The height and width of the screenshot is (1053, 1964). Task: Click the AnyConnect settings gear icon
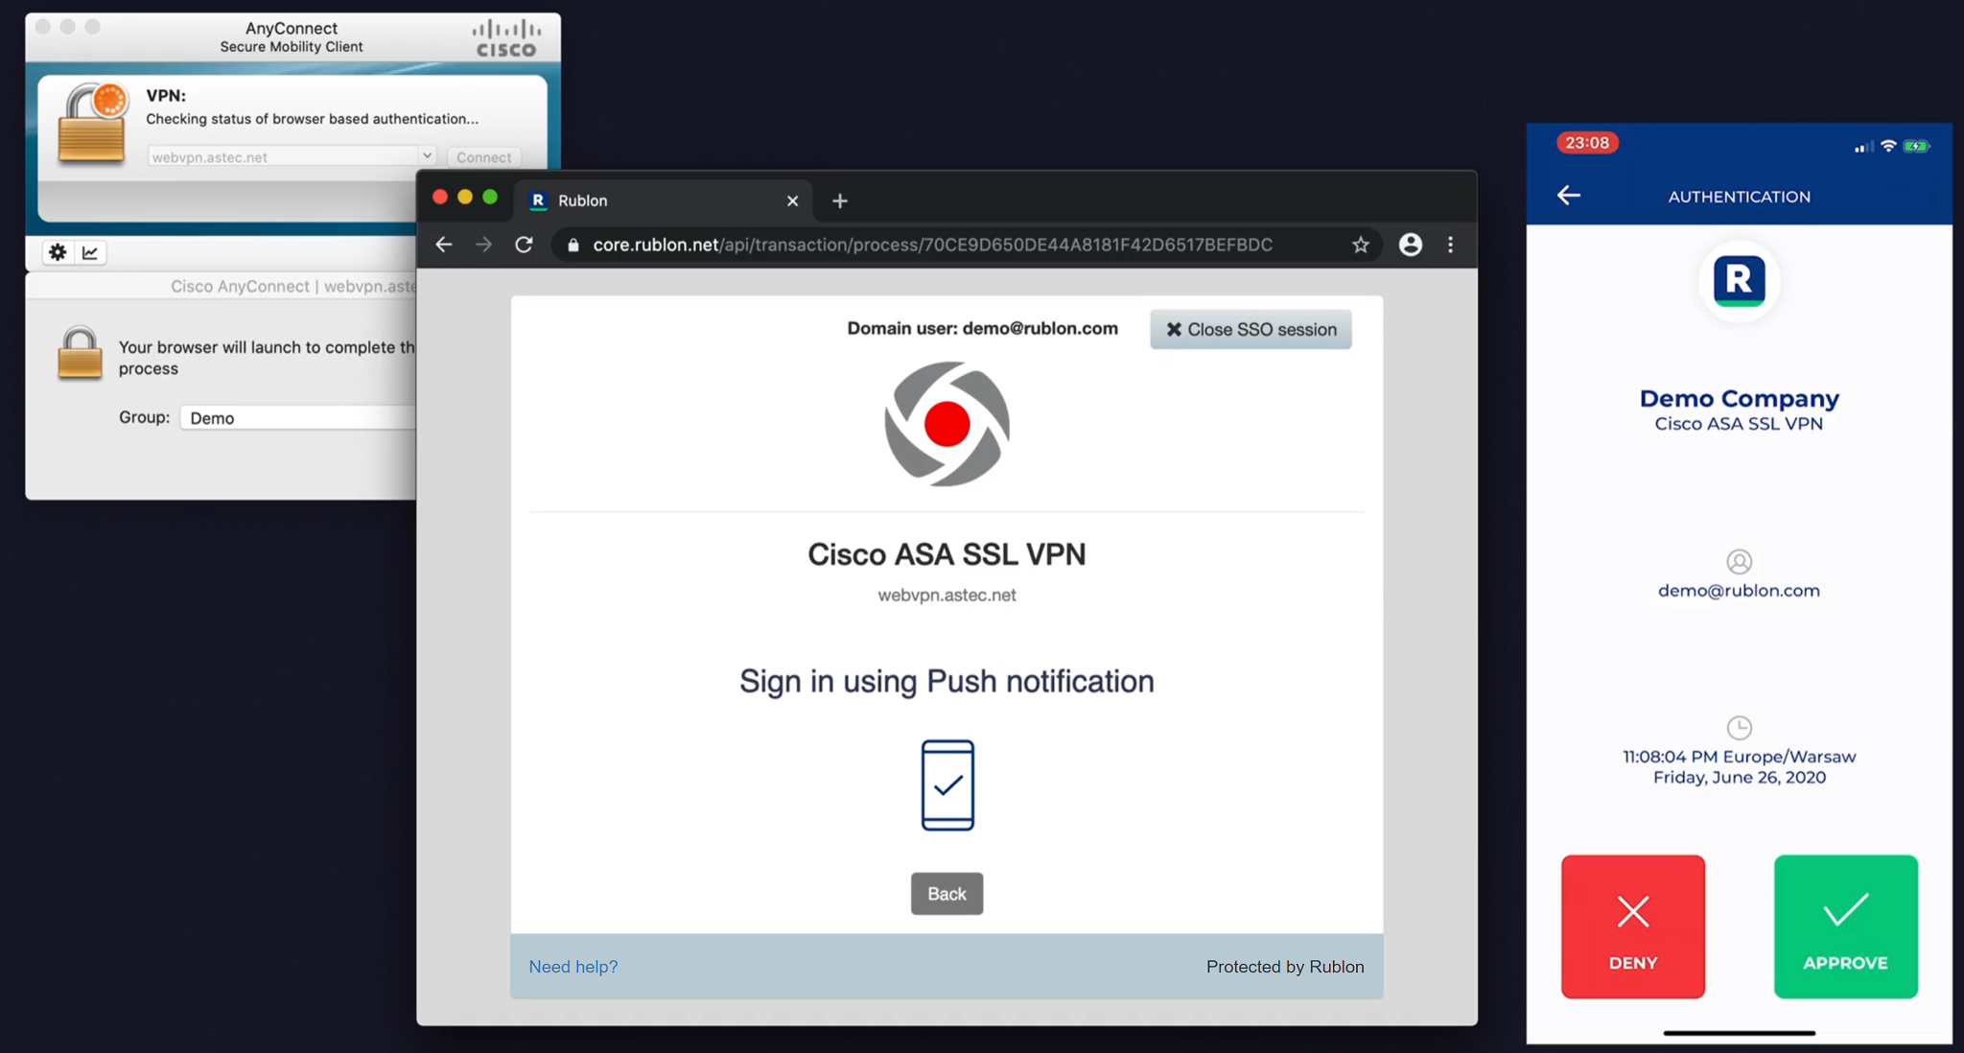(58, 252)
